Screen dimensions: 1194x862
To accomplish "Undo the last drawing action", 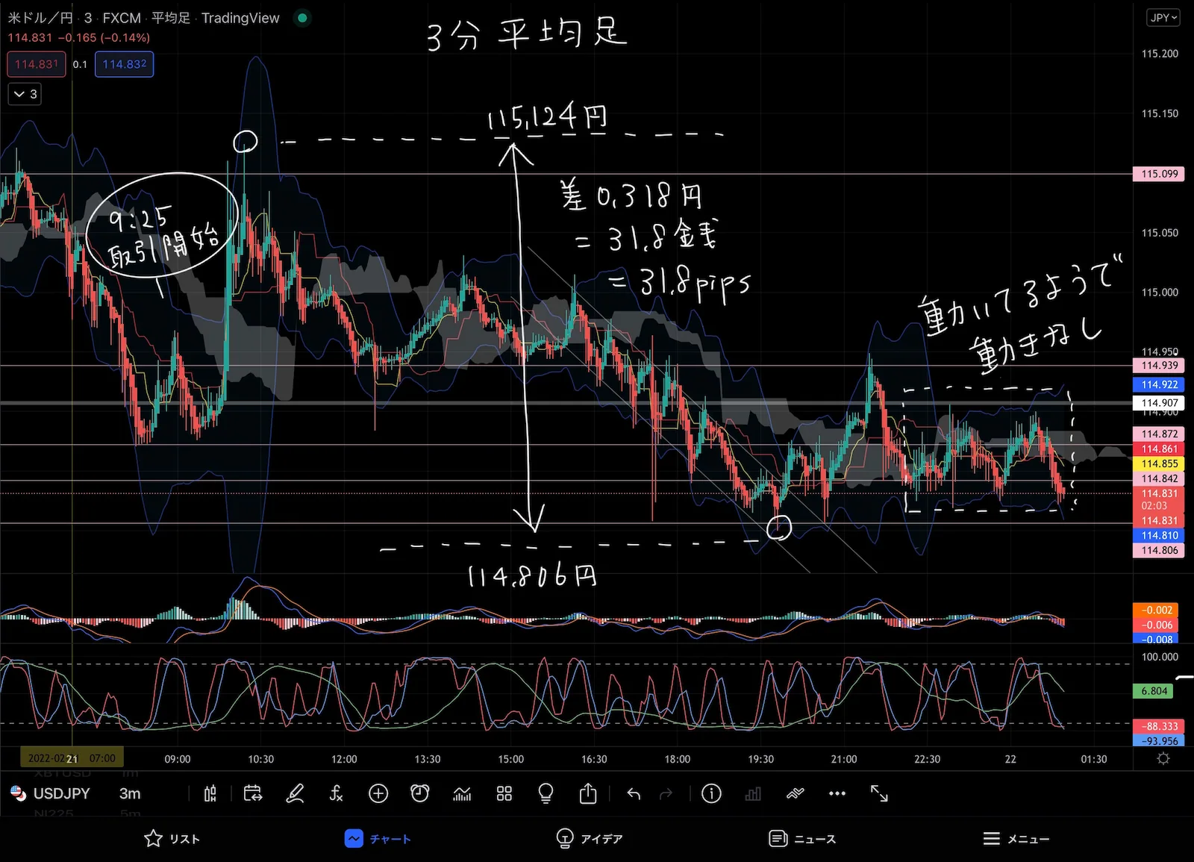I will click(634, 793).
